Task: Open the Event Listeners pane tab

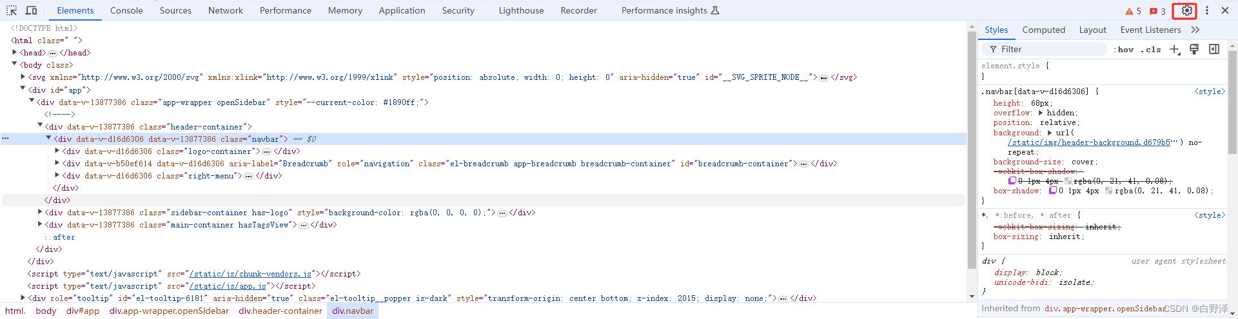Action: [x=1150, y=30]
